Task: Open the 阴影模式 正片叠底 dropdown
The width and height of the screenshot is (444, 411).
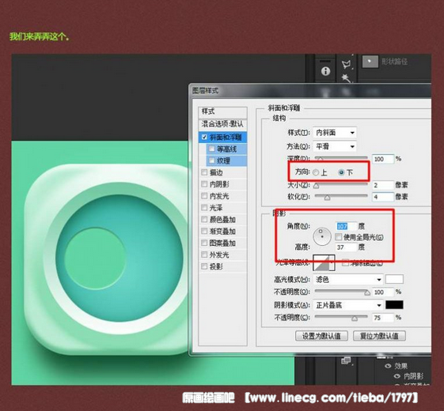Action: [348, 305]
